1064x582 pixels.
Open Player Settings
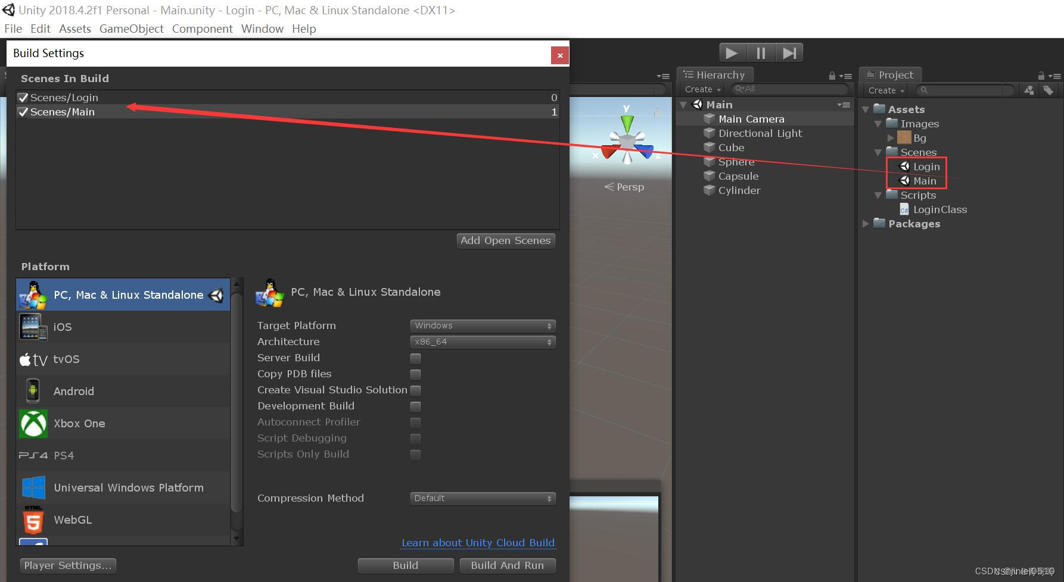pyautogui.click(x=67, y=565)
